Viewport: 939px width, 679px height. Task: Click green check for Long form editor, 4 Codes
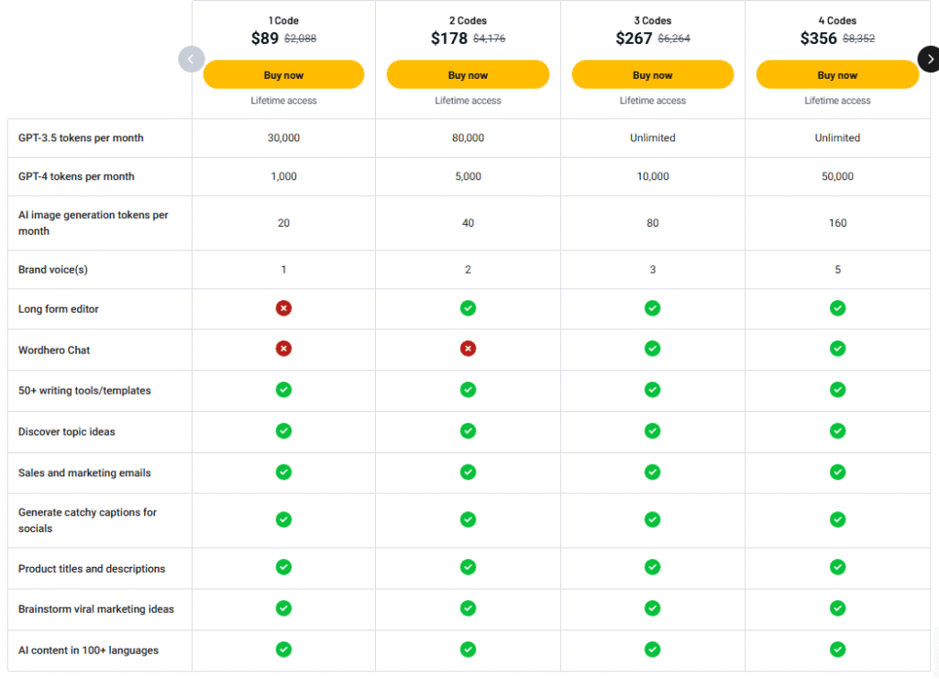click(837, 308)
